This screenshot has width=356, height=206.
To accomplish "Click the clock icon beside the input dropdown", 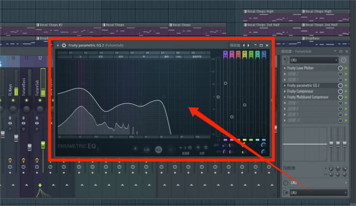I will (x=343, y=60).
